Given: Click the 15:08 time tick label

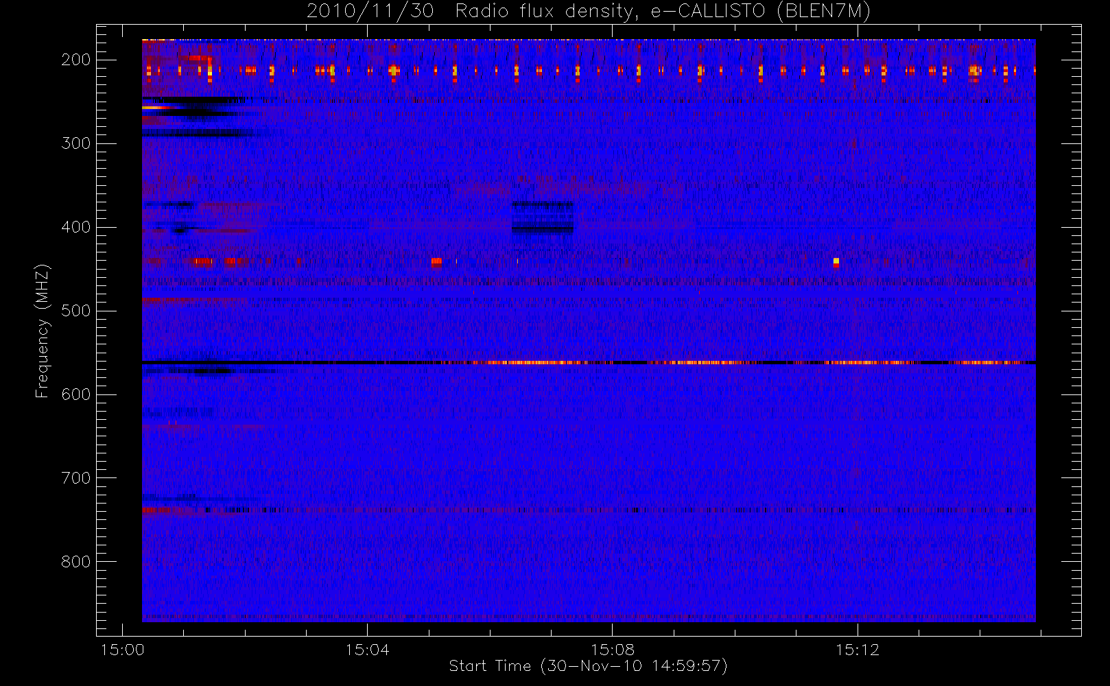Looking at the screenshot, I should click(612, 650).
